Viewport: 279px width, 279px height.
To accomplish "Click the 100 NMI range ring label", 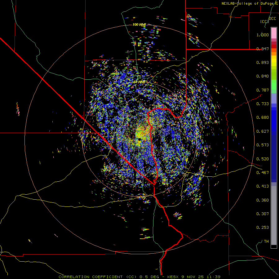I will point(139,24).
